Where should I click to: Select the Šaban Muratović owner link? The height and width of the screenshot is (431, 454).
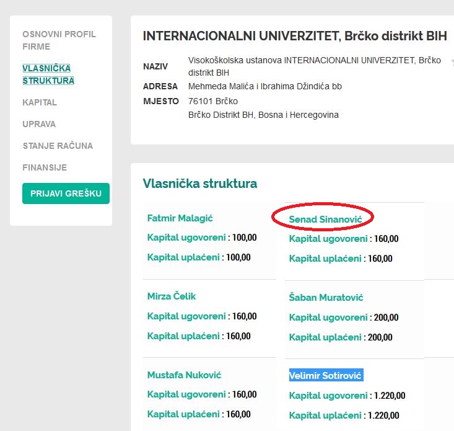coord(326,298)
